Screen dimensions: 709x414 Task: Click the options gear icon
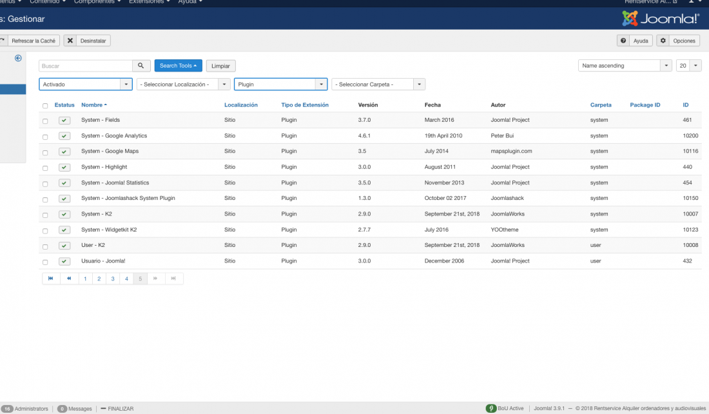[x=663, y=41]
